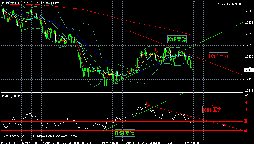Click the RSI level 65 label

245,110
